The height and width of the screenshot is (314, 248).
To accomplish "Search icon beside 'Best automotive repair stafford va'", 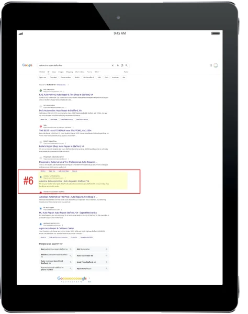I will pos(71,249).
